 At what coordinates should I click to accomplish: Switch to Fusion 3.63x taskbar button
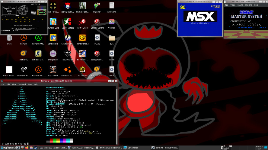tap(81, 148)
